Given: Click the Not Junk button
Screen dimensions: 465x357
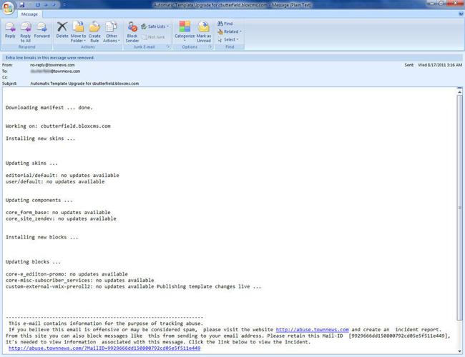Looking at the screenshot, I should (x=153, y=37).
